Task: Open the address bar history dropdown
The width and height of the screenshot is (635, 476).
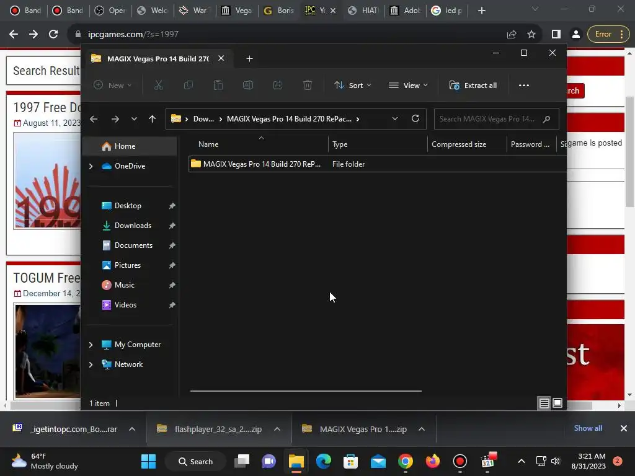Action: [395, 118]
